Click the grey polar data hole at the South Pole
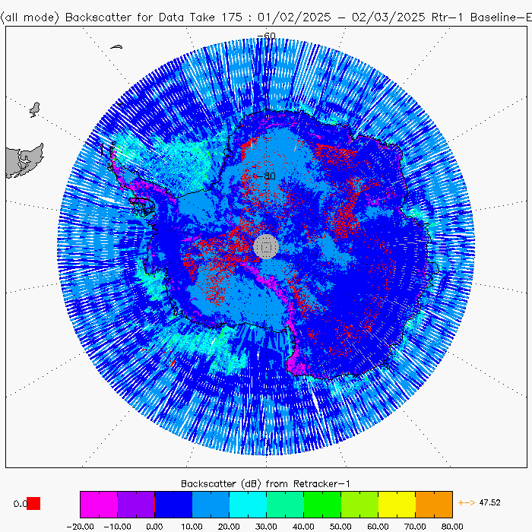The height and width of the screenshot is (532, 532). (266, 247)
